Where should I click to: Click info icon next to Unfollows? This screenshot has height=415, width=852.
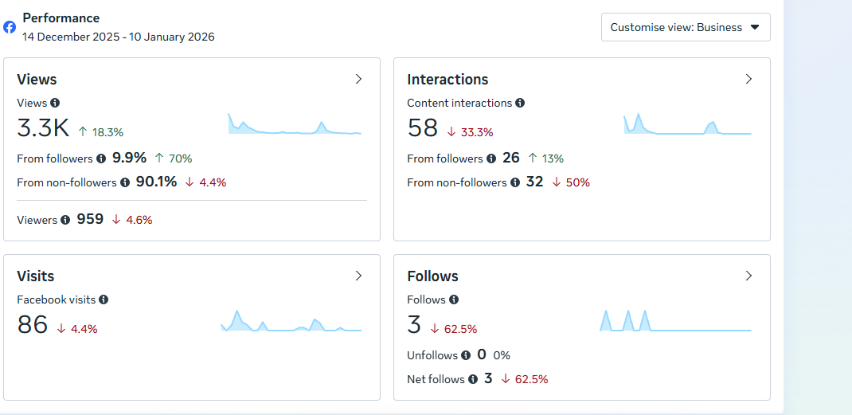(466, 355)
